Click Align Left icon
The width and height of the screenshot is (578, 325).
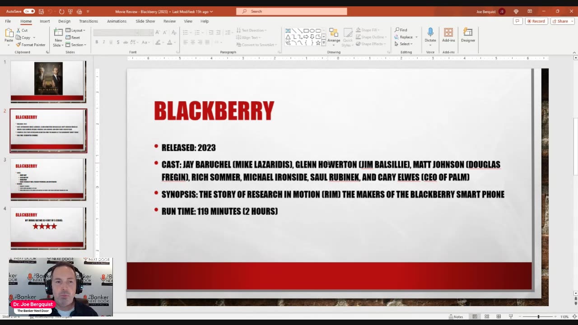tap(185, 42)
